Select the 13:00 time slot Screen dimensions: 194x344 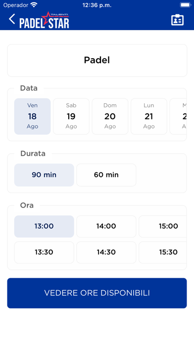click(x=44, y=226)
